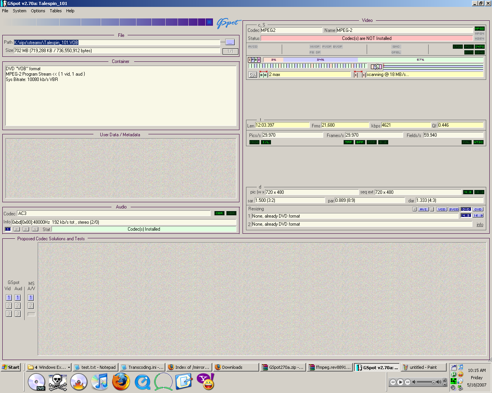This screenshot has width=492, height=393.
Task: Launch Yahoo Messenger from quick launch bar
Action: (x=206, y=382)
